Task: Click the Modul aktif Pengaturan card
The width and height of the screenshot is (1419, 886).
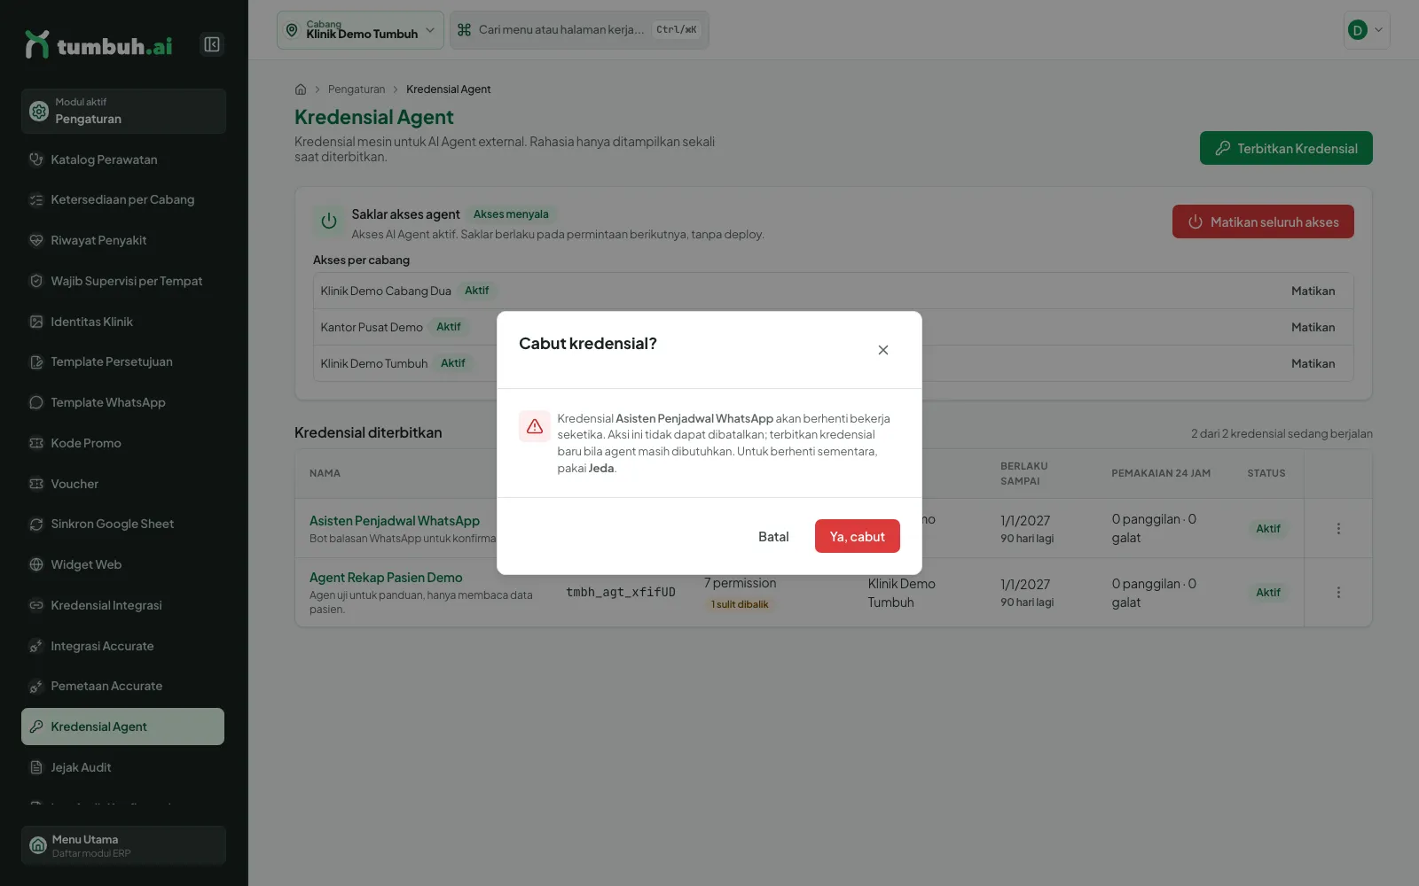Action: click(123, 111)
